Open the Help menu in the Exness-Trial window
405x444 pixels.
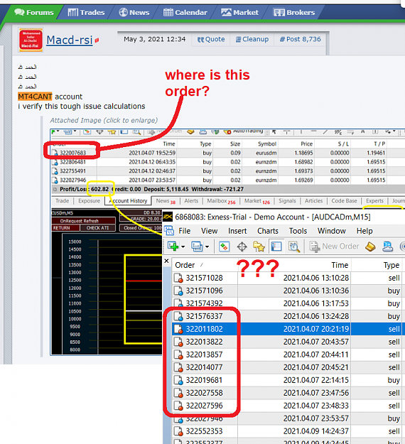(364, 231)
